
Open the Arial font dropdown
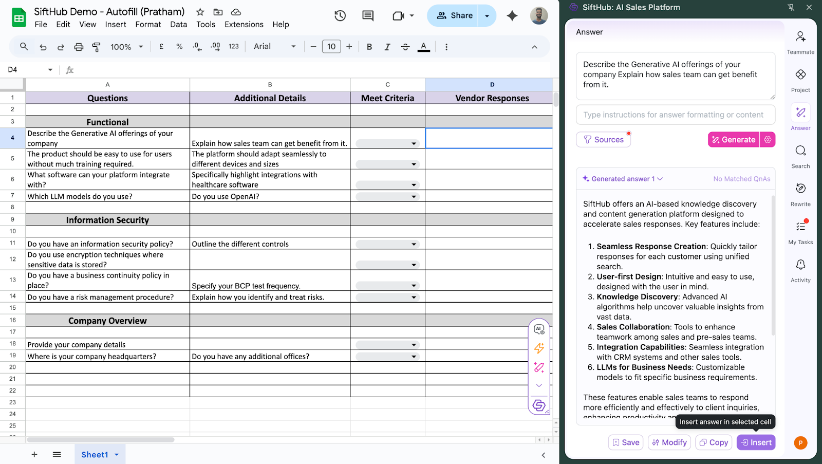(x=274, y=47)
